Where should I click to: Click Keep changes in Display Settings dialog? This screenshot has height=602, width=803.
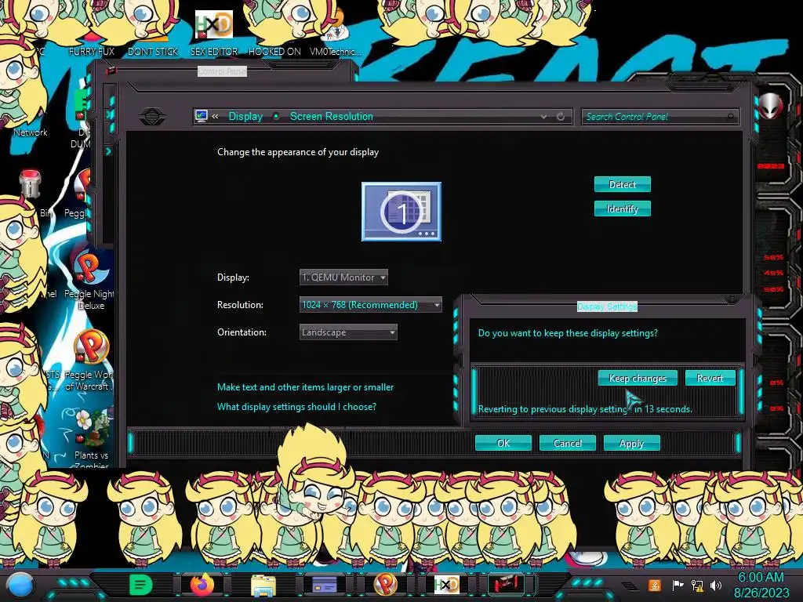pyautogui.click(x=638, y=379)
